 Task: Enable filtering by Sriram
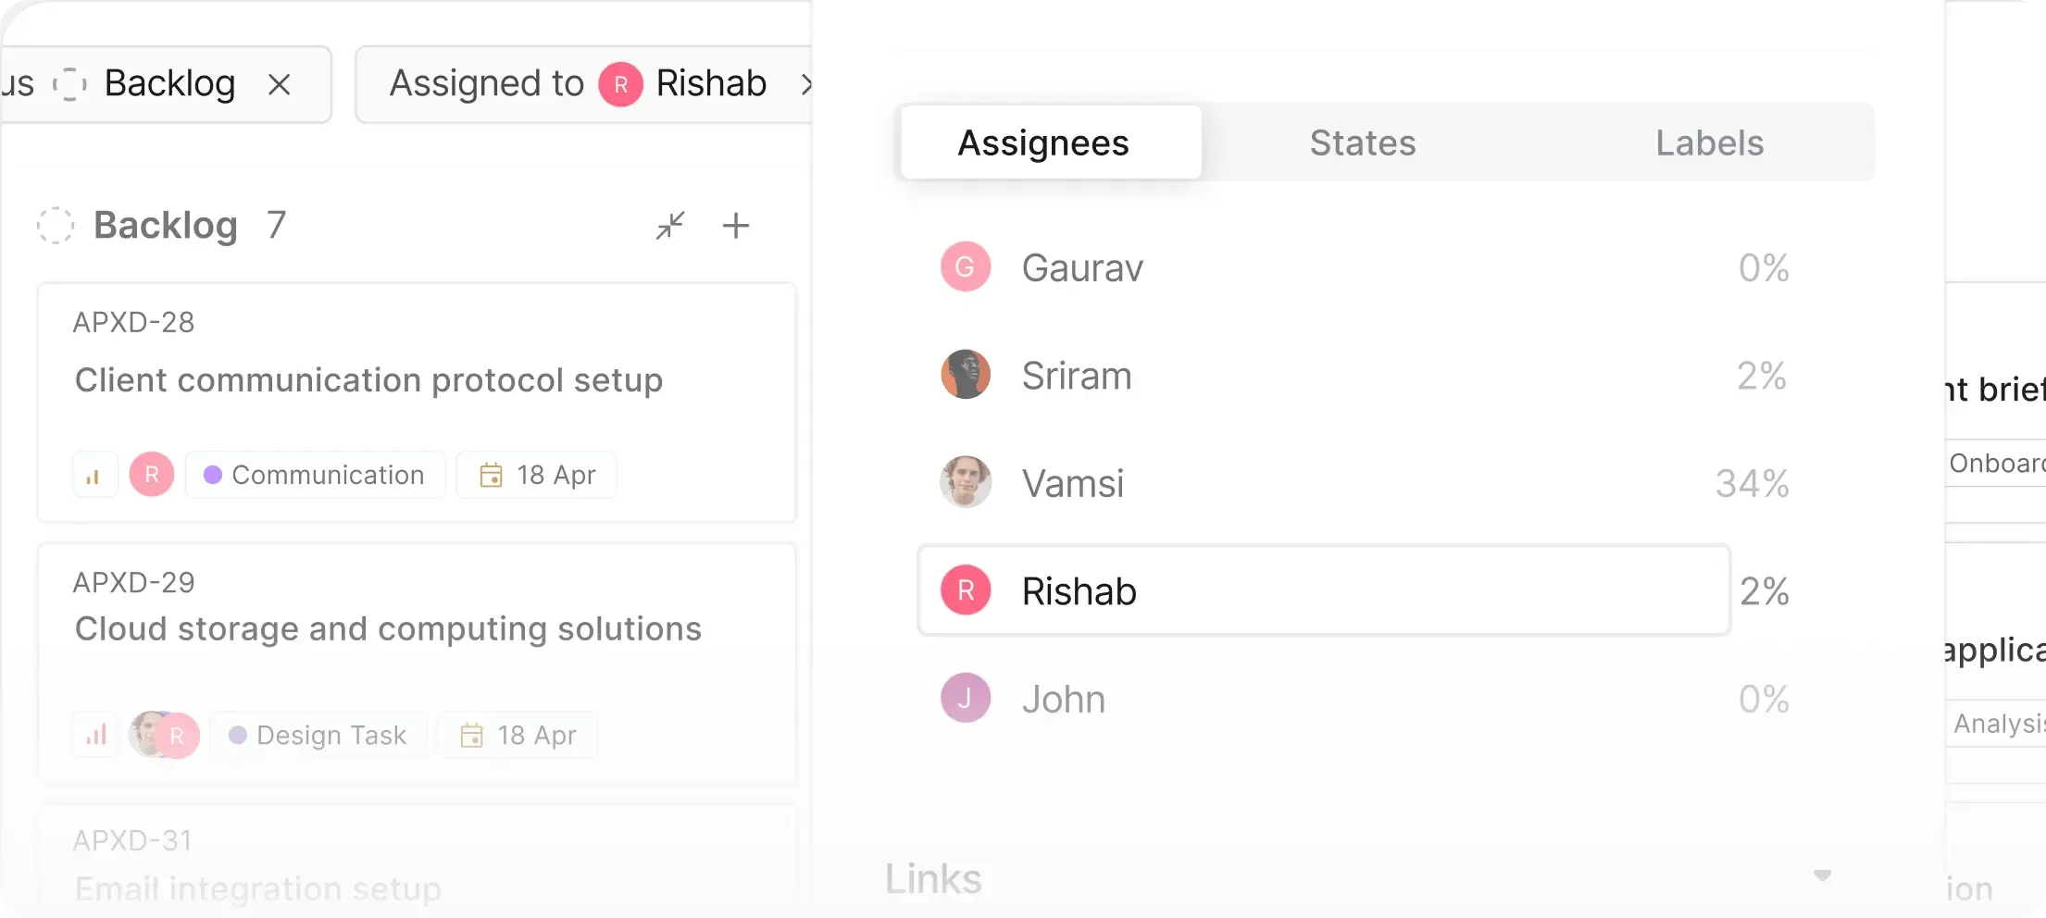(x=1077, y=375)
